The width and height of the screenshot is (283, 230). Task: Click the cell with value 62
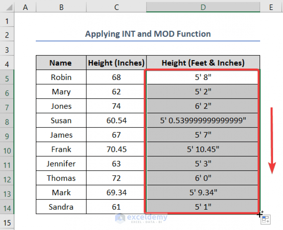(117, 91)
